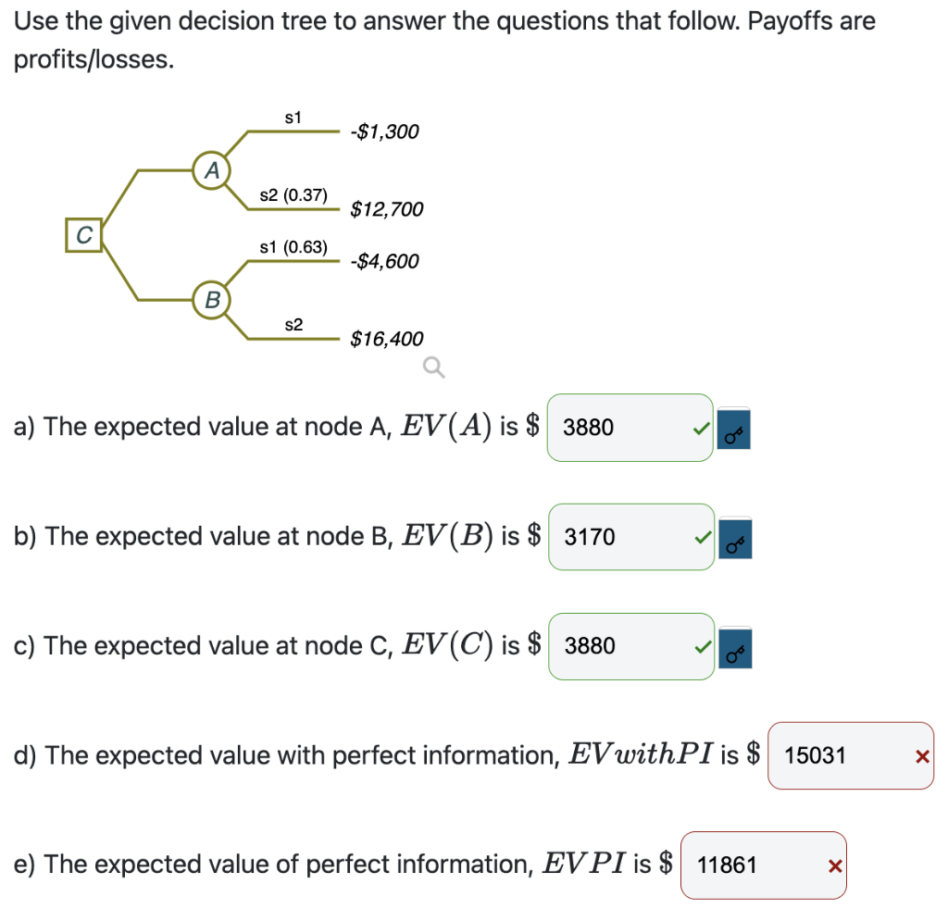The width and height of the screenshot is (948, 909).
Task: Open the answer key for part a
Action: (x=733, y=430)
